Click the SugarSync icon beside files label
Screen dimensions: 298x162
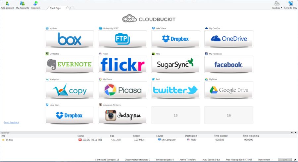153,54
